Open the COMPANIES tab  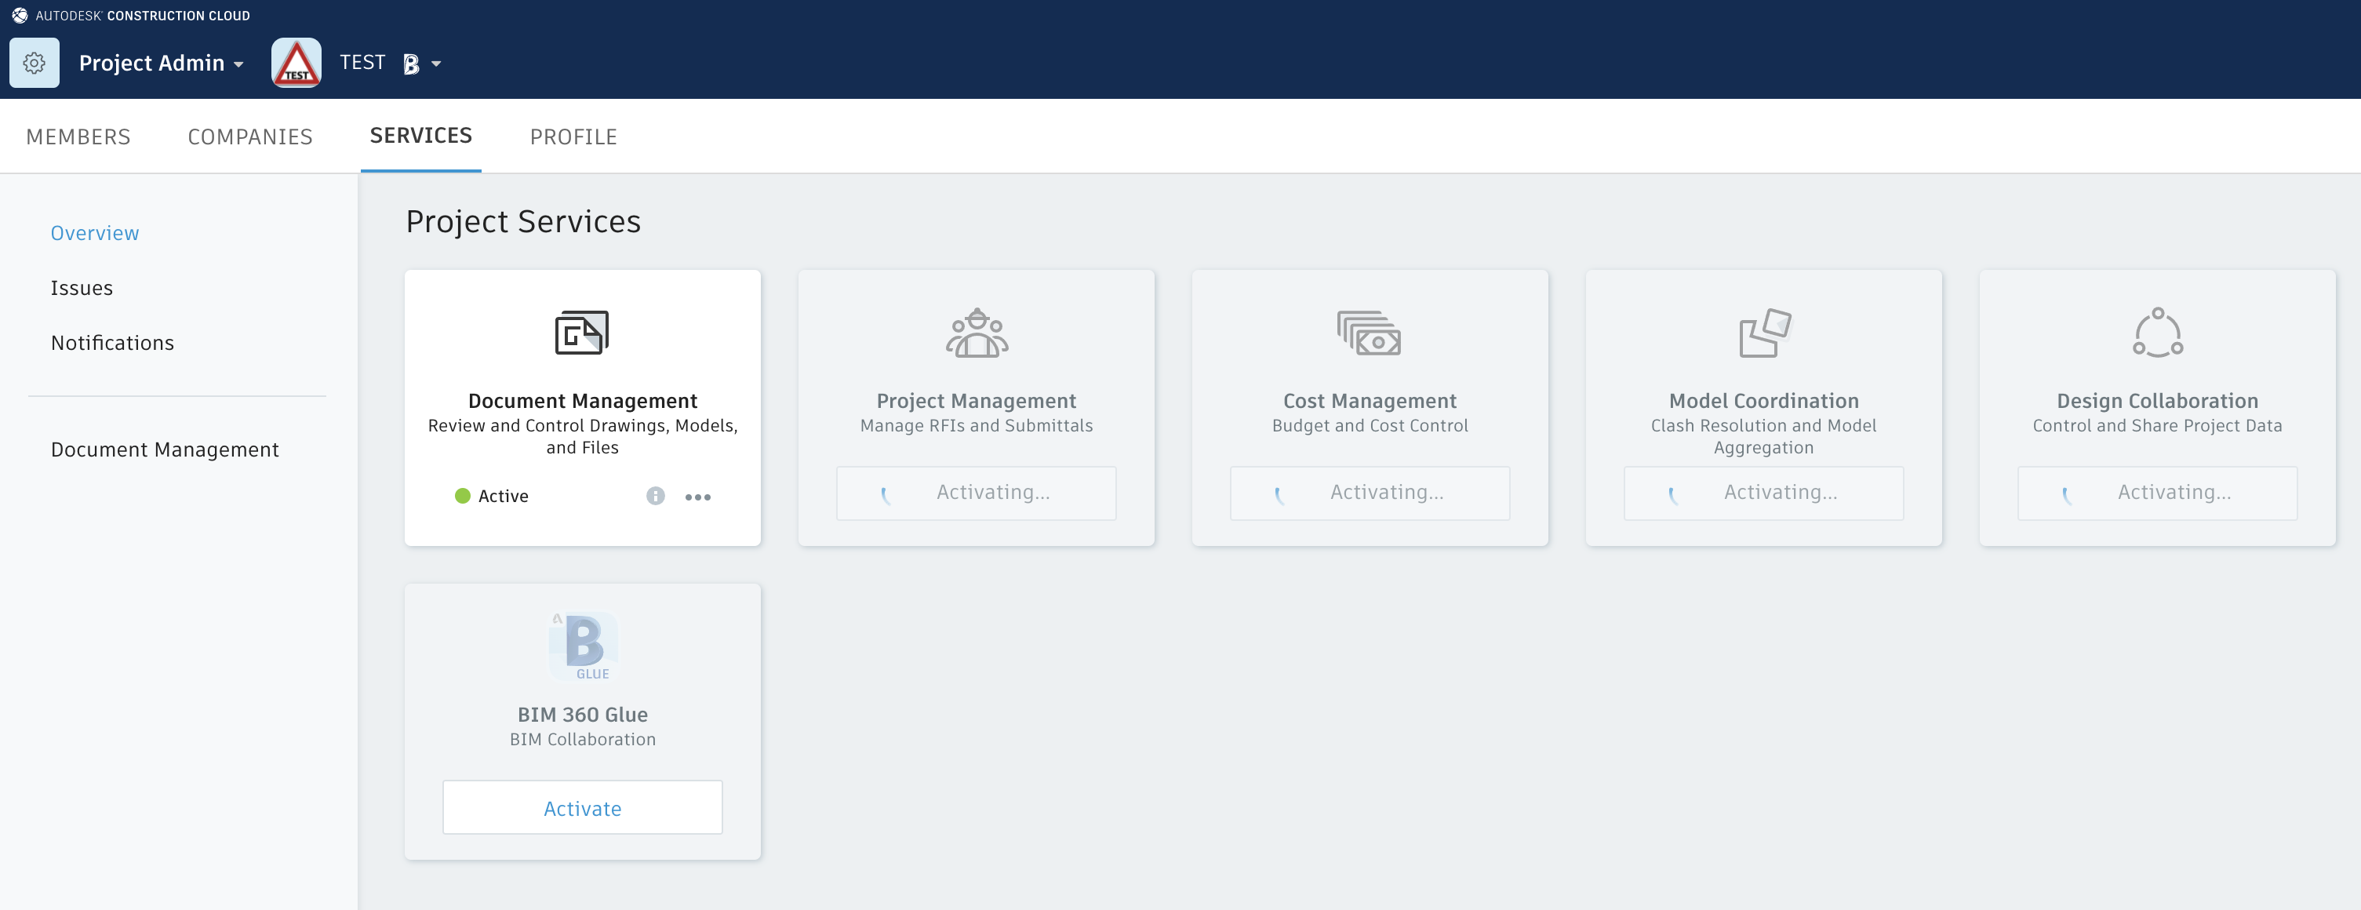[249, 136]
